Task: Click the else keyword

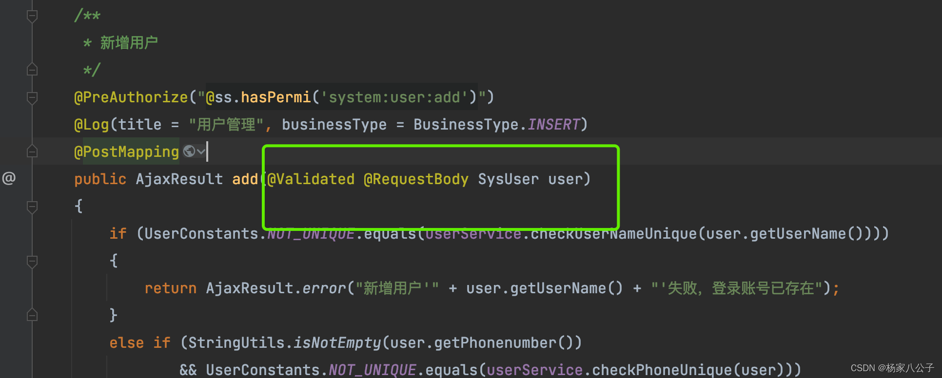Action: click(x=127, y=343)
